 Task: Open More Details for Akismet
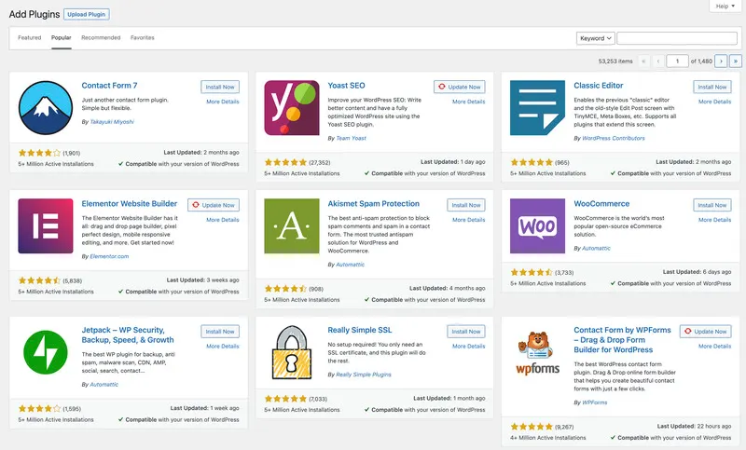click(469, 220)
